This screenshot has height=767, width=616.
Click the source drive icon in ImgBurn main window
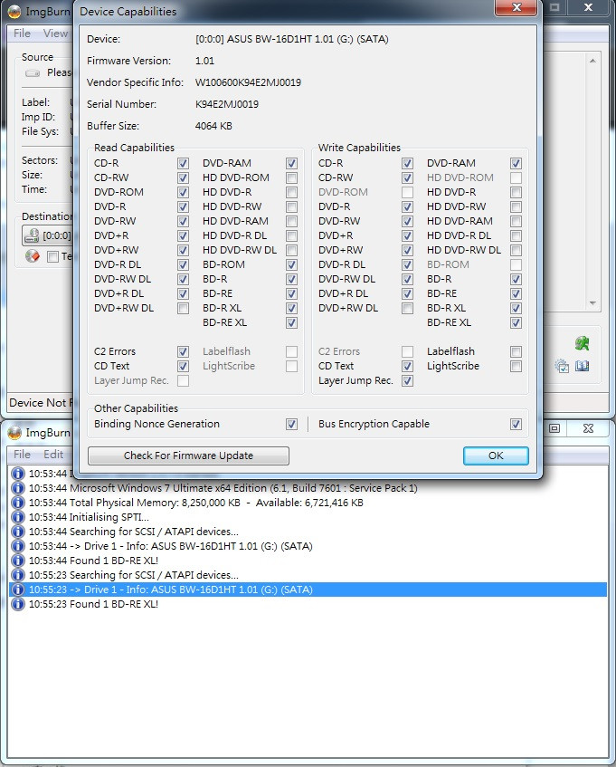[33, 73]
